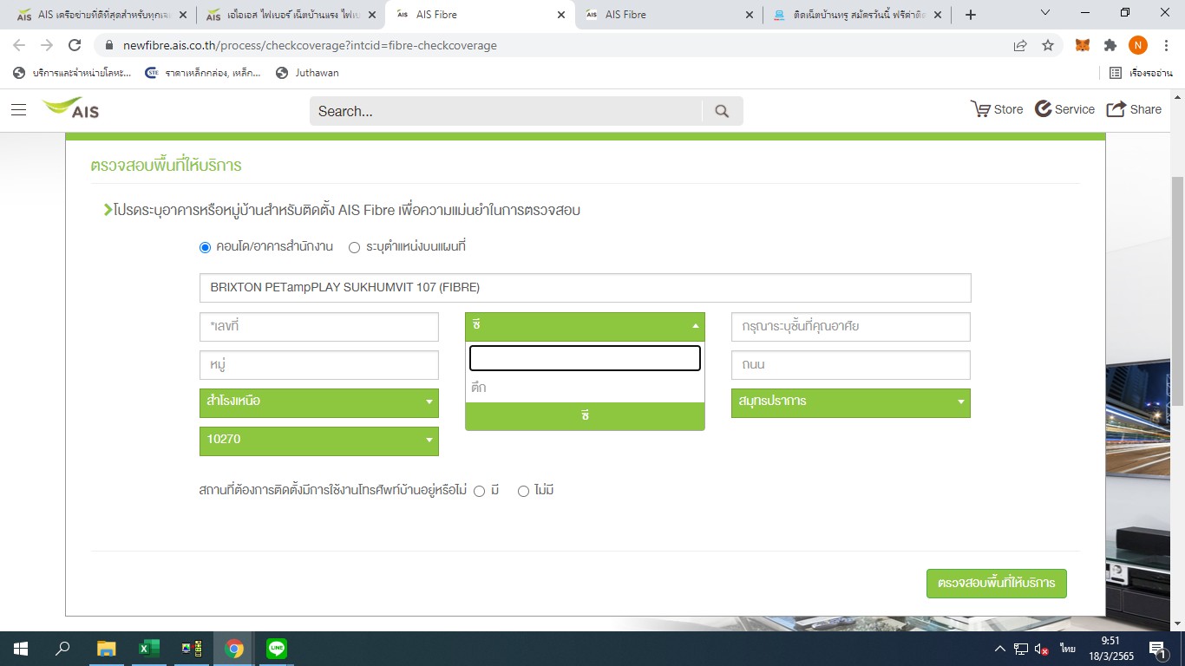This screenshot has height=666, width=1185.
Task: Open the 10270 postal code dropdown
Action: [x=319, y=441]
